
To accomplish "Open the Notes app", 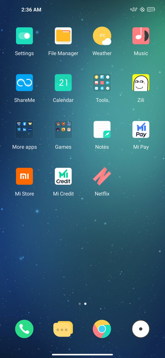I will click(102, 129).
